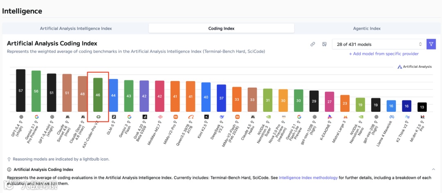Viewport: 442px width, 193px height.
Task: Open the 28 of 431 models dropdown
Action: click(x=379, y=44)
